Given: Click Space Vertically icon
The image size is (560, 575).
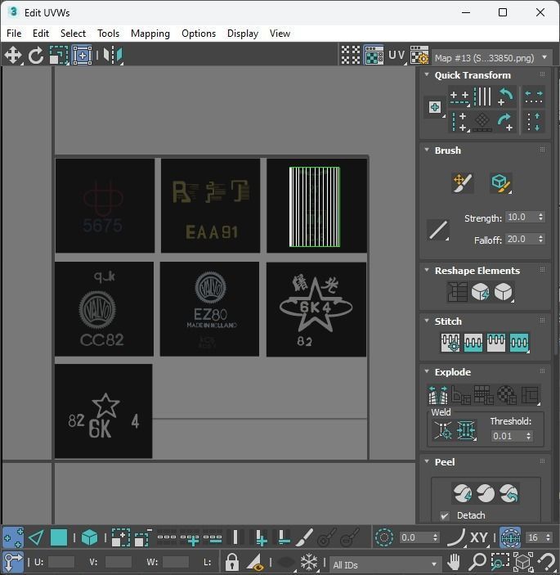Looking at the screenshot, I should 534,121.
